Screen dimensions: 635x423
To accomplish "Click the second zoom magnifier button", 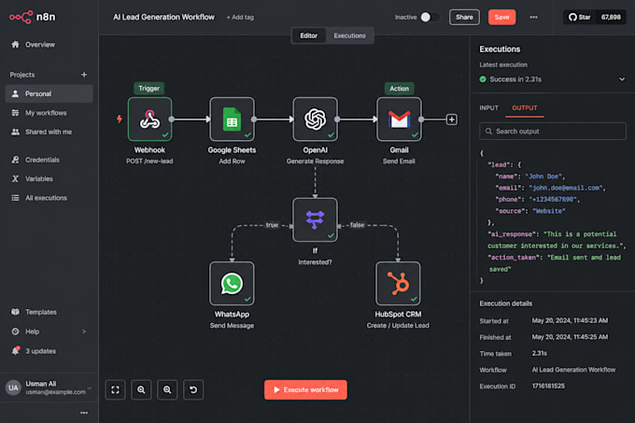I will tap(167, 389).
